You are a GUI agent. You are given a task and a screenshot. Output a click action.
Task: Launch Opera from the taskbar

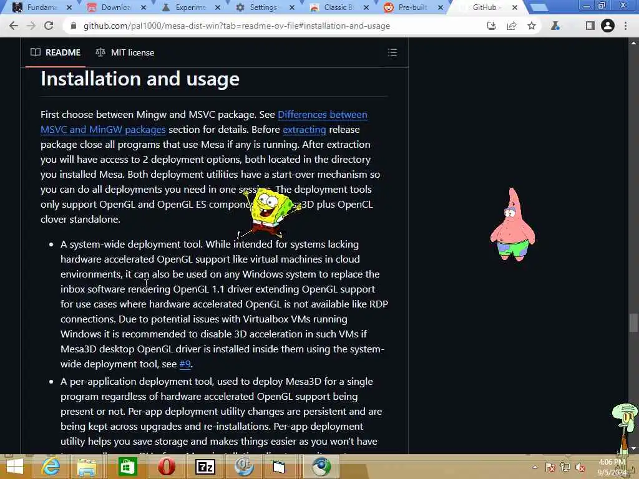pyautogui.click(x=166, y=467)
